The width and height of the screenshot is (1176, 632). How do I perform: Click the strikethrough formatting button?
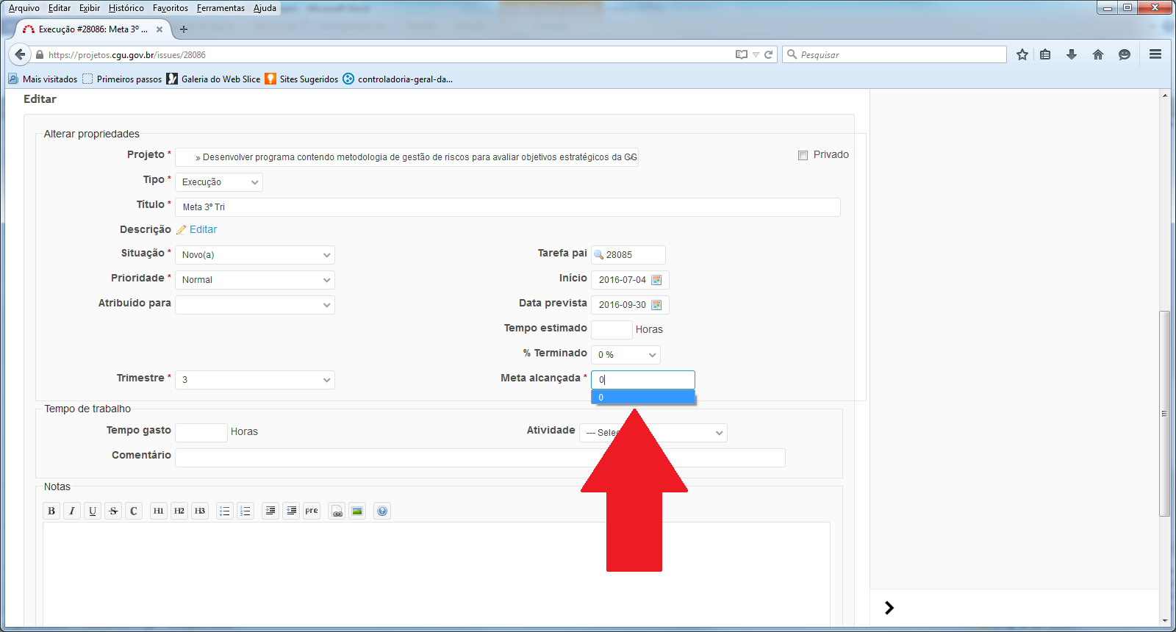tap(113, 511)
